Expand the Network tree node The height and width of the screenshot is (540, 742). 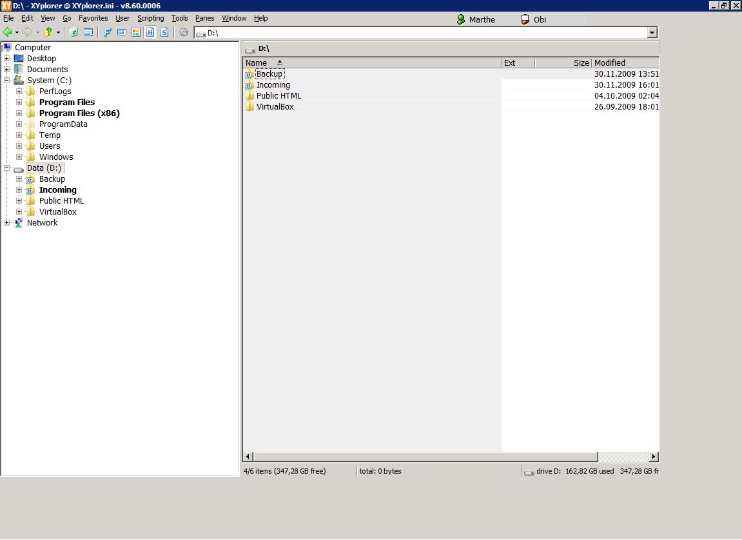pyautogui.click(x=6, y=223)
